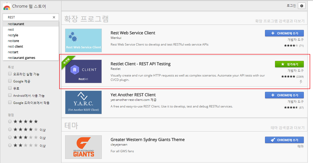Click the Chrome Web Store logo icon

coord(7,6)
